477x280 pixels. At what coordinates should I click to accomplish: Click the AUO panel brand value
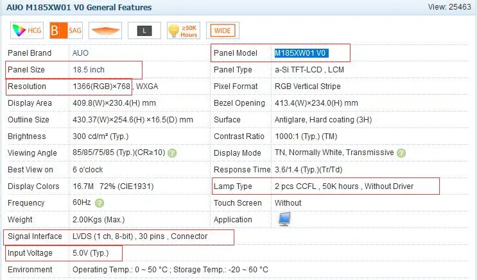coord(80,53)
